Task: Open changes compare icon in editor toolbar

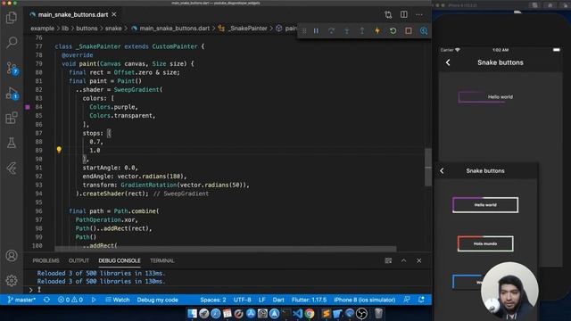Action: click(388, 14)
